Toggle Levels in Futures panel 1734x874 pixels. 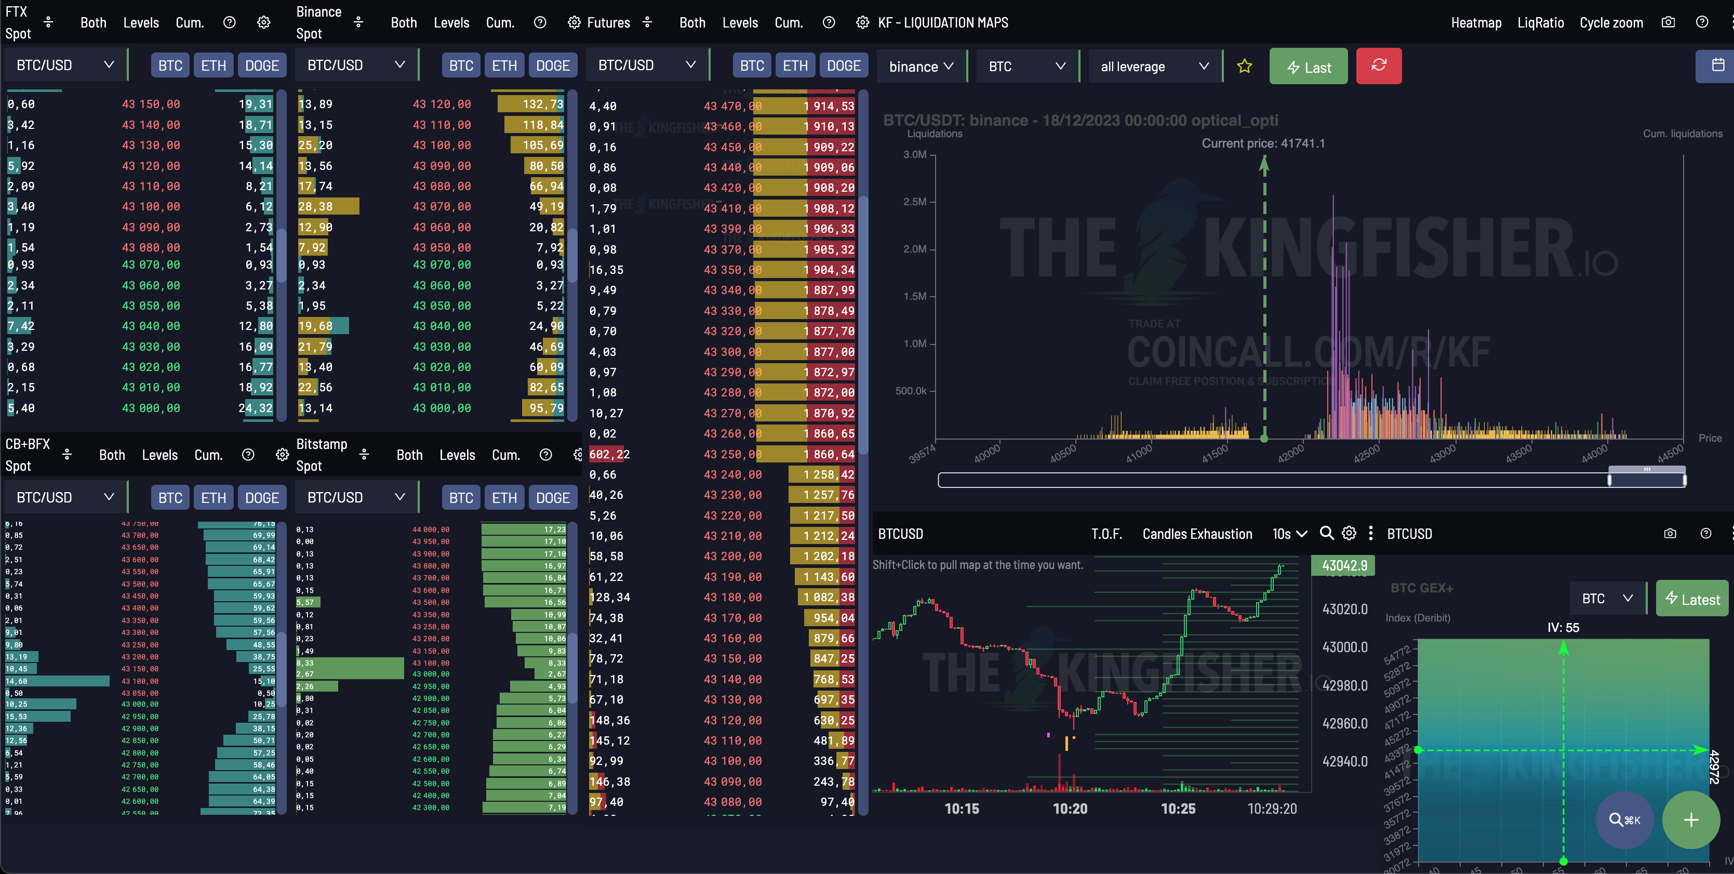739,22
